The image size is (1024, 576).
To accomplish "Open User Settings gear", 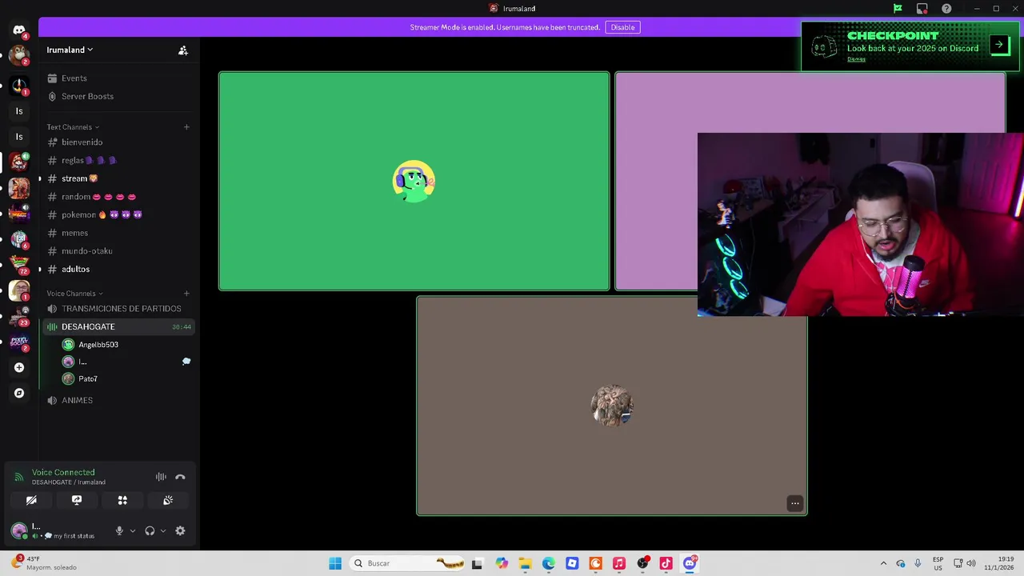I will coord(180,531).
